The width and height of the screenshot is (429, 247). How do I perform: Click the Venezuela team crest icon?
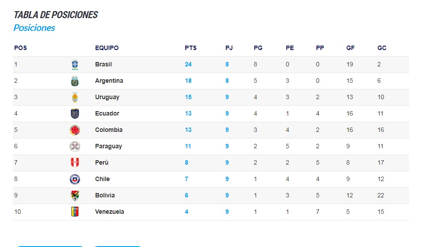coord(75,212)
